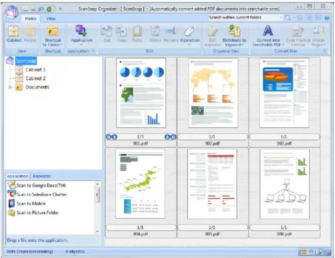Go to previous page of 001.pdf
335x258 pixels.
114,137
